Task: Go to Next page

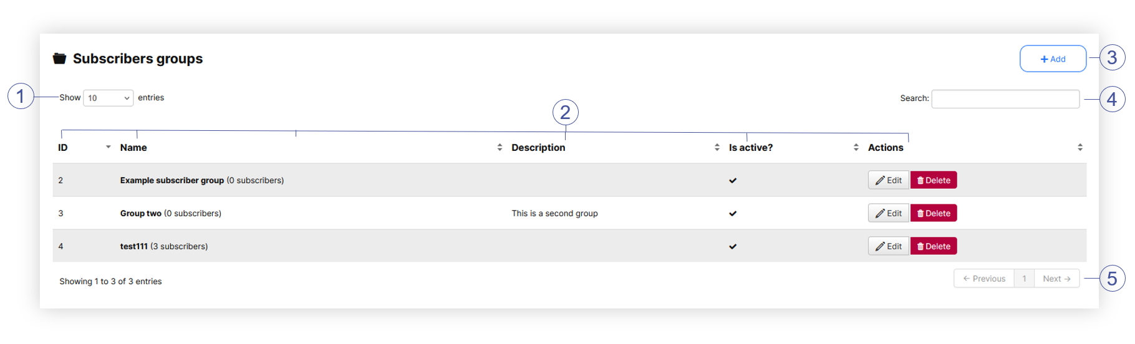Action: [1056, 279]
